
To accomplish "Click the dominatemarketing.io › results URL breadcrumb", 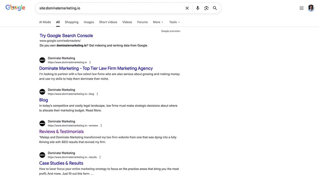I will point(72,157).
